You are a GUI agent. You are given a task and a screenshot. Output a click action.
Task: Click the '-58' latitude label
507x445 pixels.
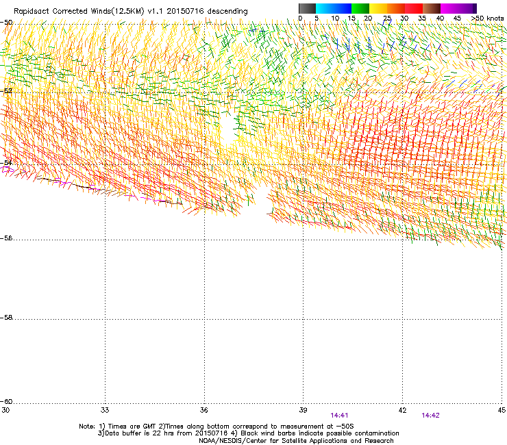(6, 318)
